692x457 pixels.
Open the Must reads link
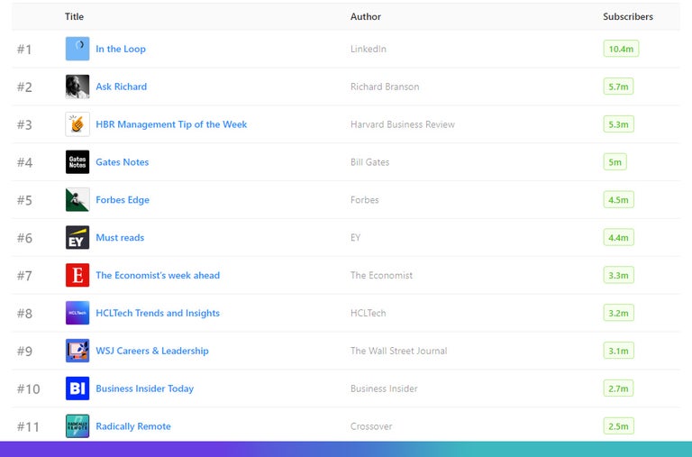click(120, 238)
